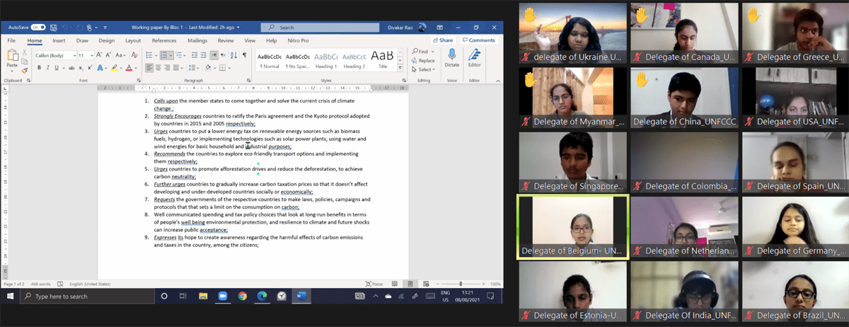Click the Find button
The height and width of the screenshot is (327, 849).
(x=423, y=52)
